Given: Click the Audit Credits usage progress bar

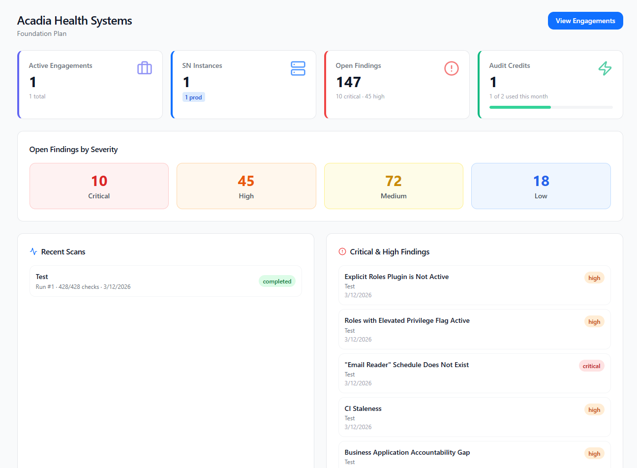Looking at the screenshot, I should [x=550, y=107].
